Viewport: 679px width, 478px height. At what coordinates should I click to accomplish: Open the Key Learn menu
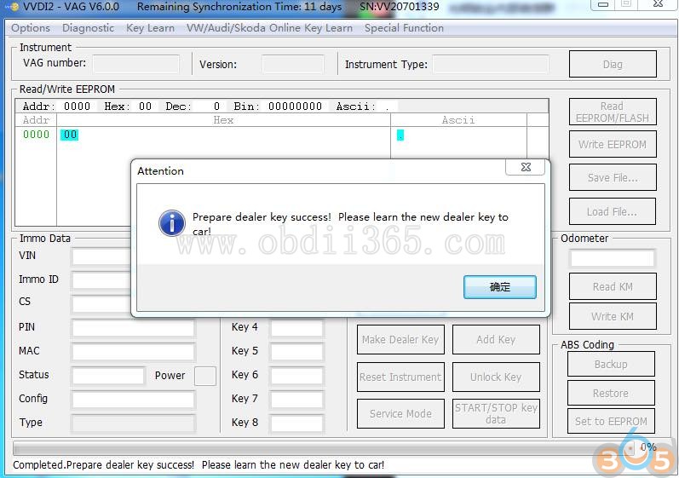click(x=150, y=28)
